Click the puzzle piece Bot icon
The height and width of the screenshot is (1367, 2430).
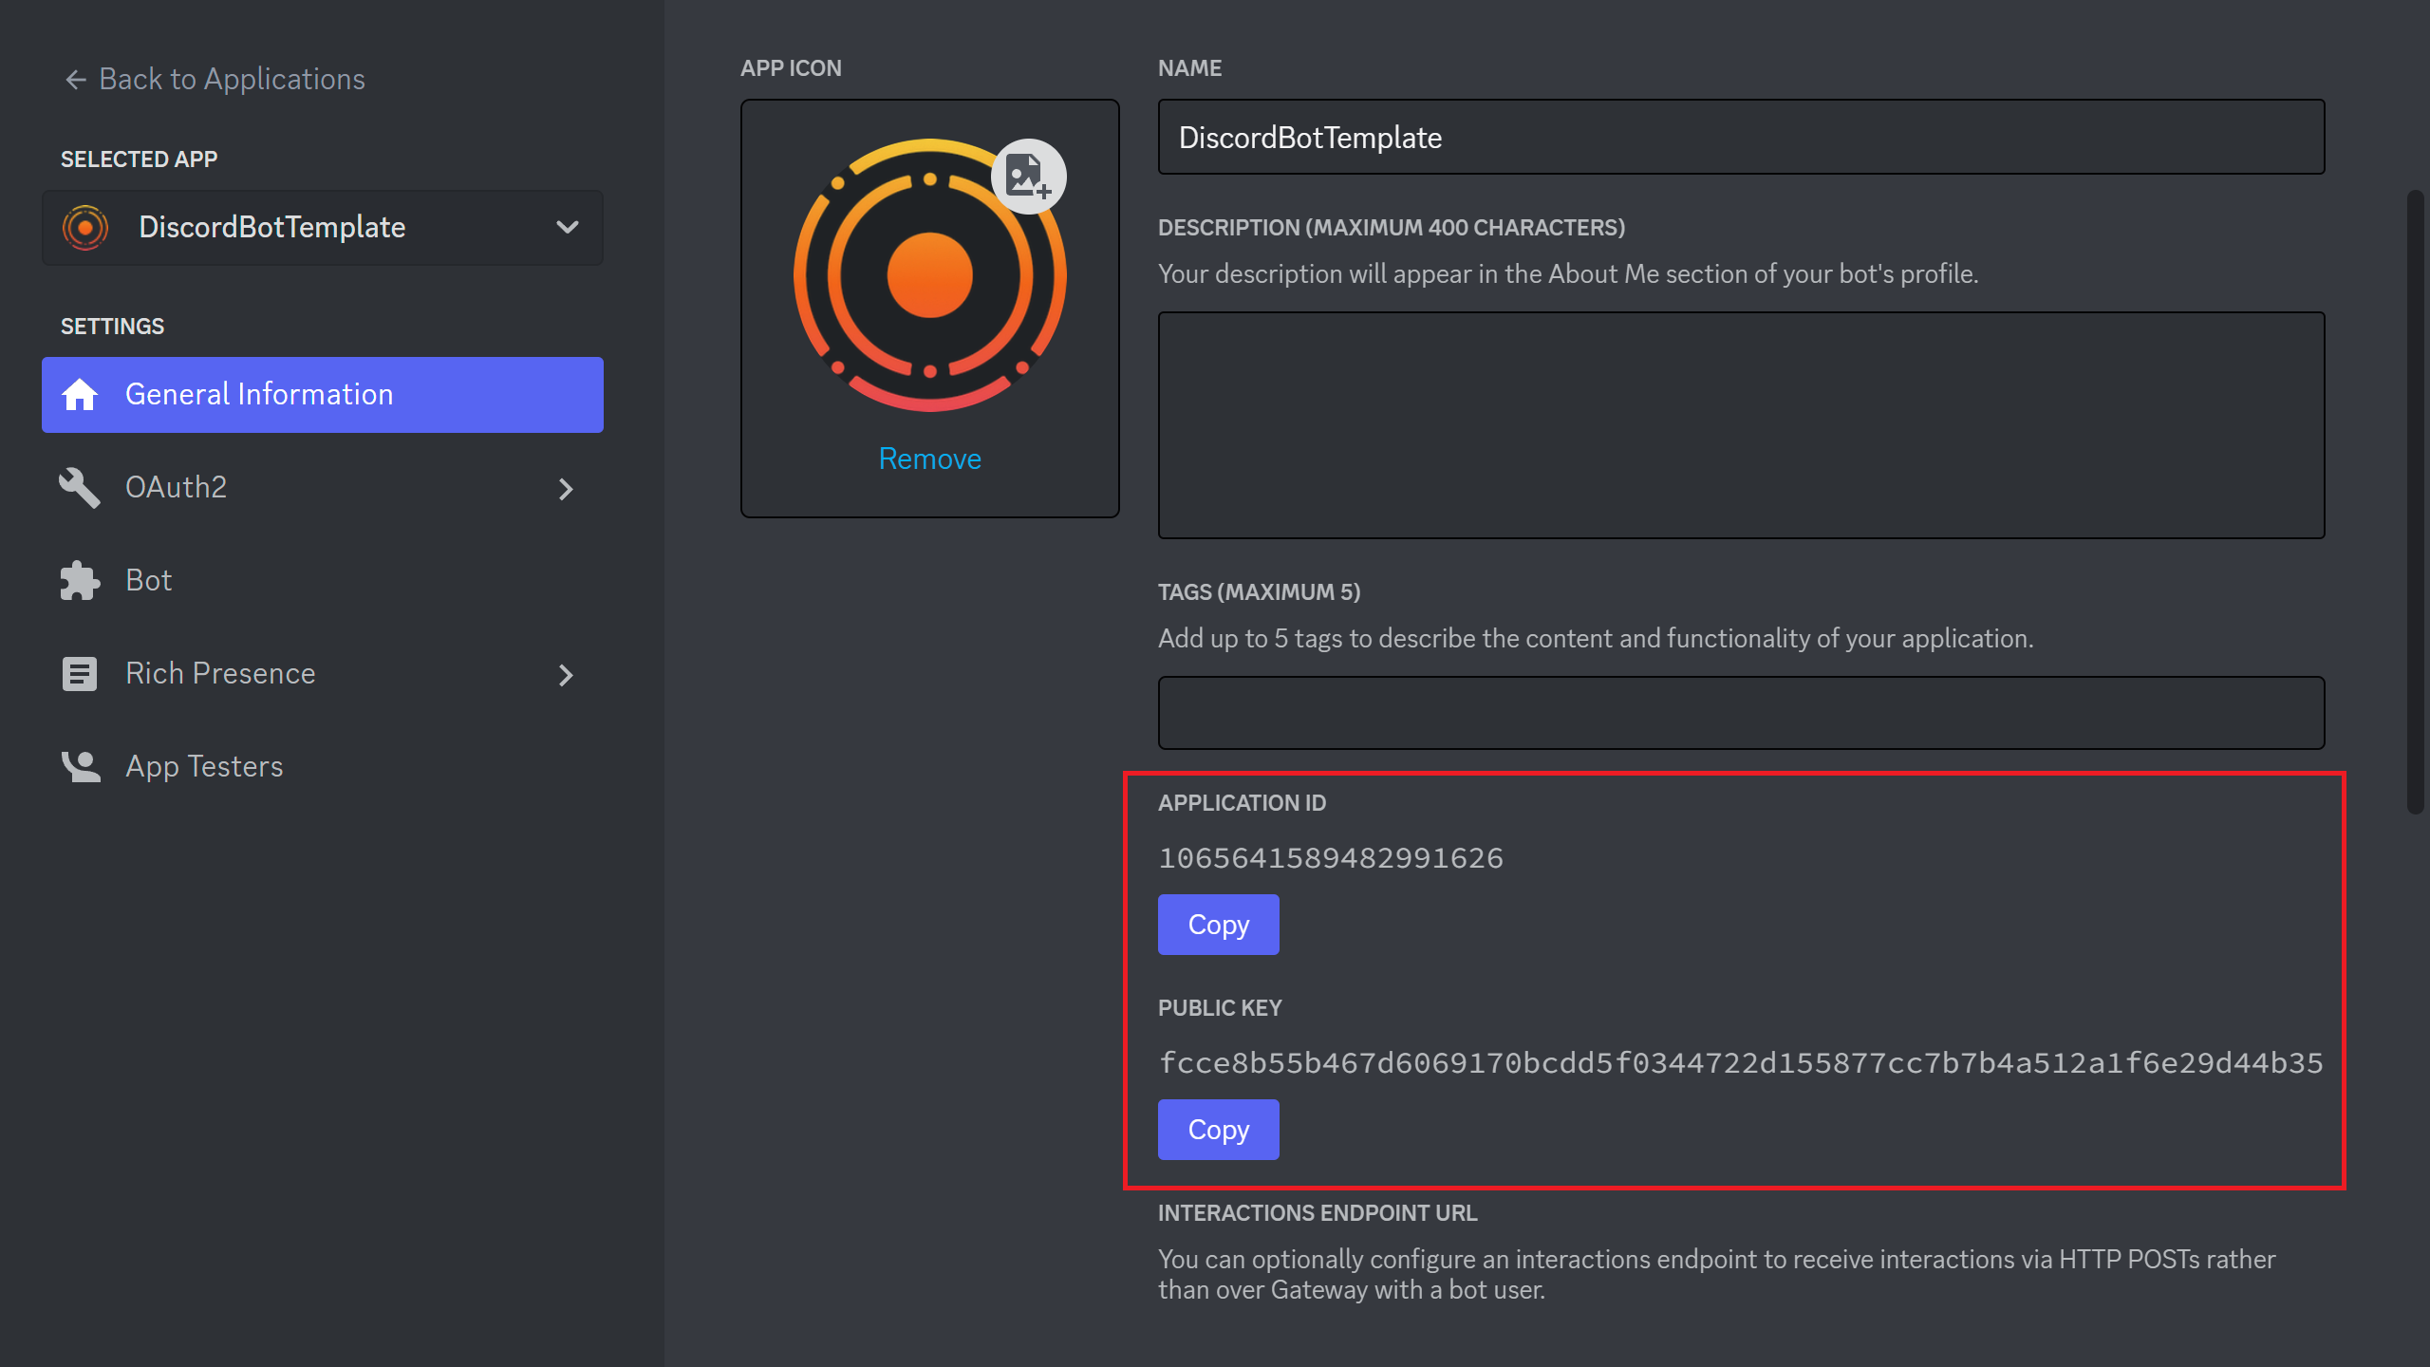tap(80, 580)
